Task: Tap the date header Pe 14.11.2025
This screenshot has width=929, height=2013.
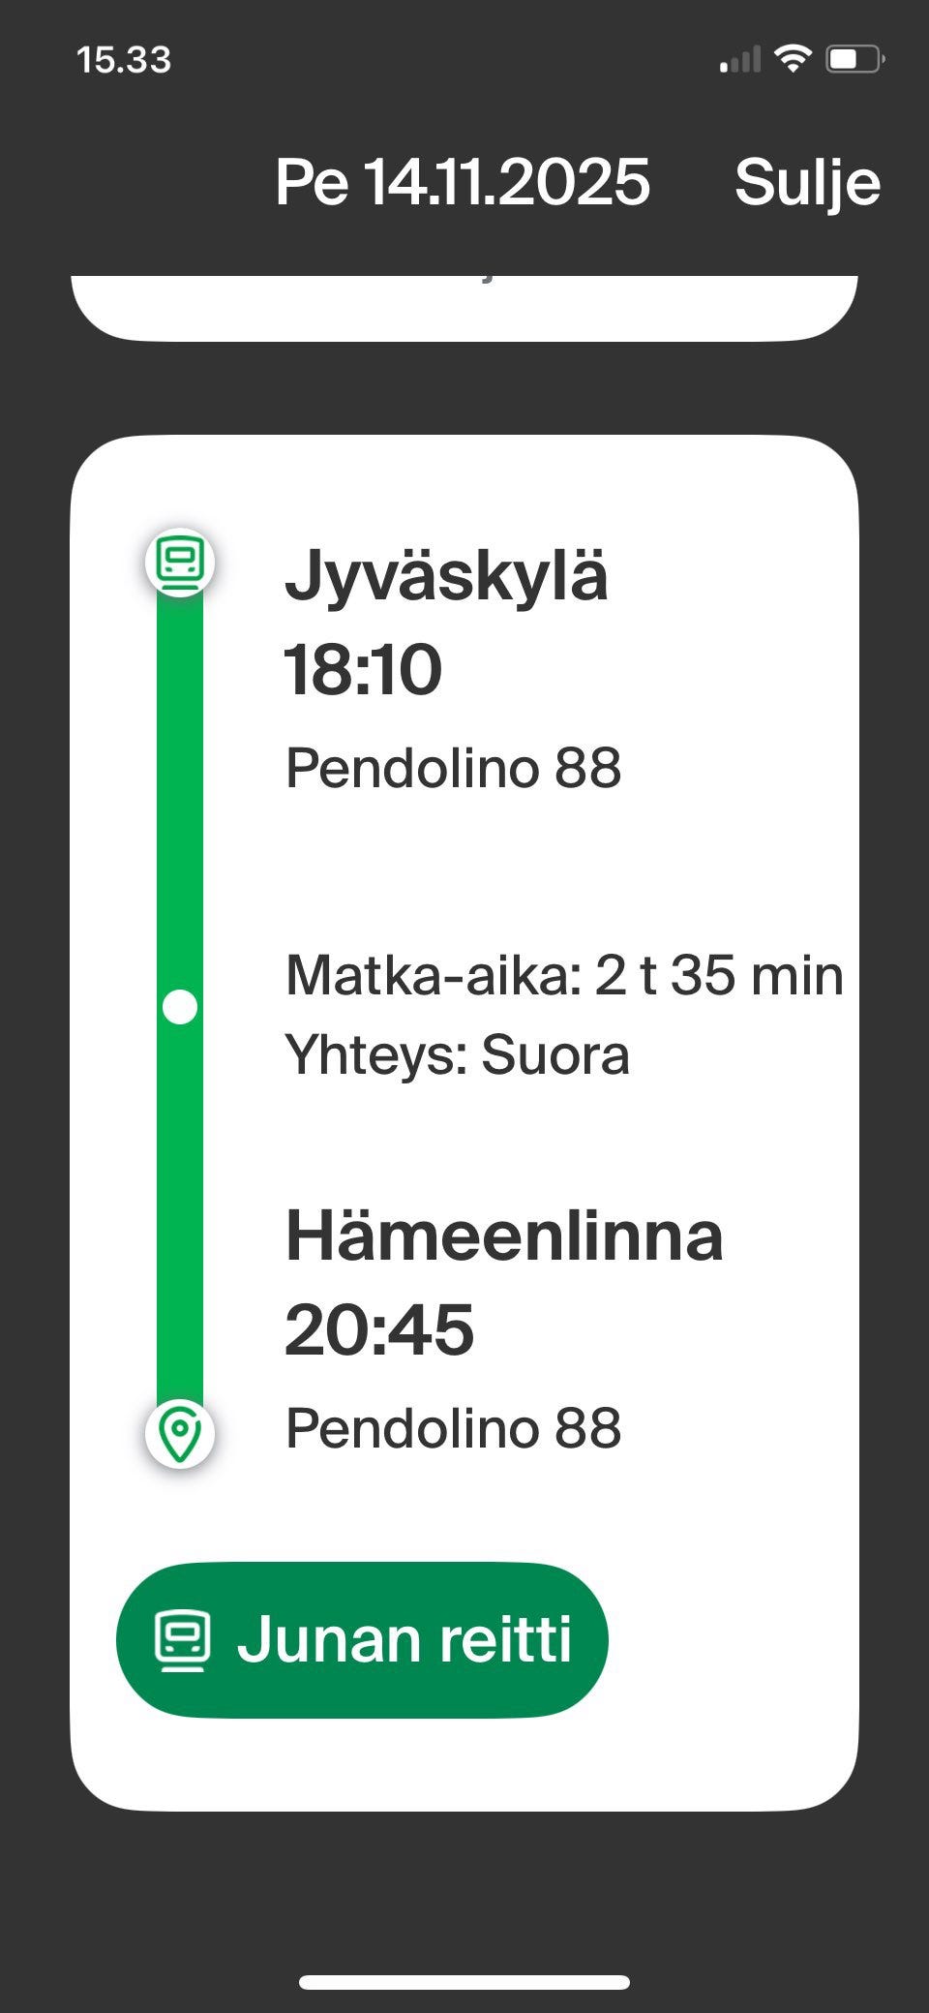Action: pyautogui.click(x=463, y=182)
